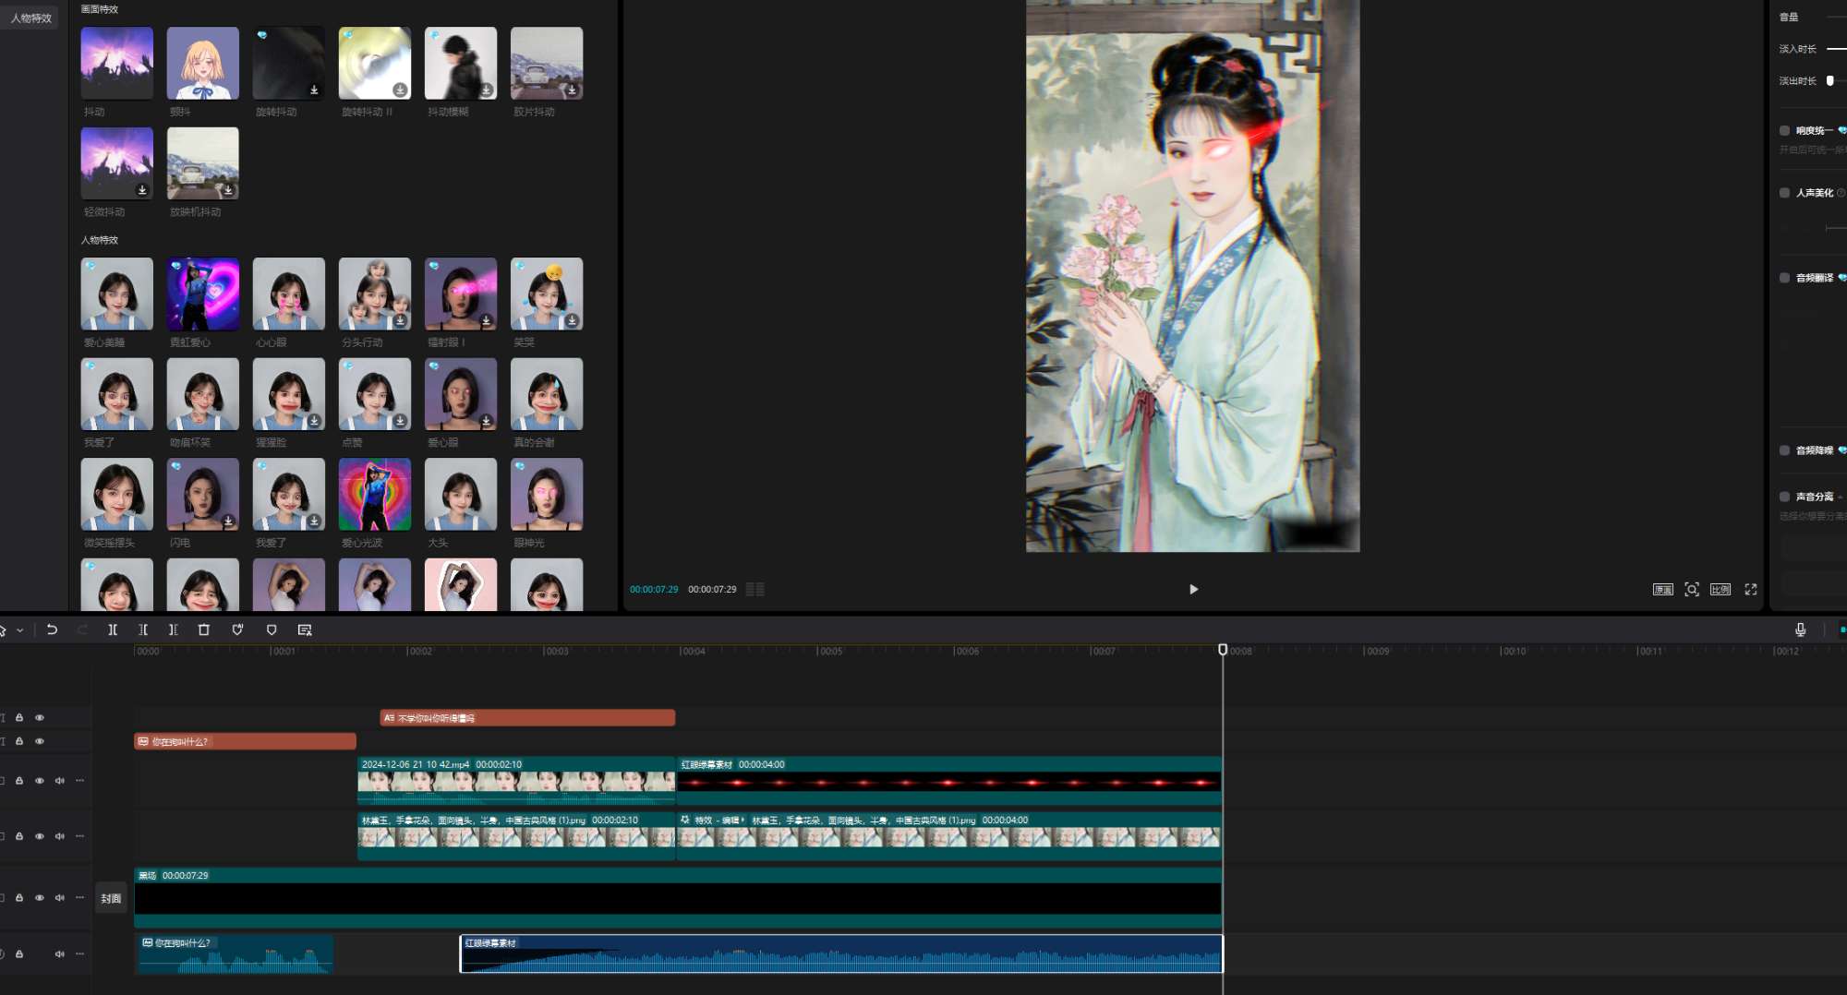Click the preview zoom focus icon
Screen dimensions: 1847x995
pos(1692,589)
